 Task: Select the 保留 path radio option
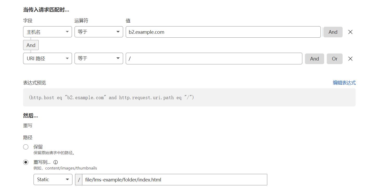[x=26, y=147]
